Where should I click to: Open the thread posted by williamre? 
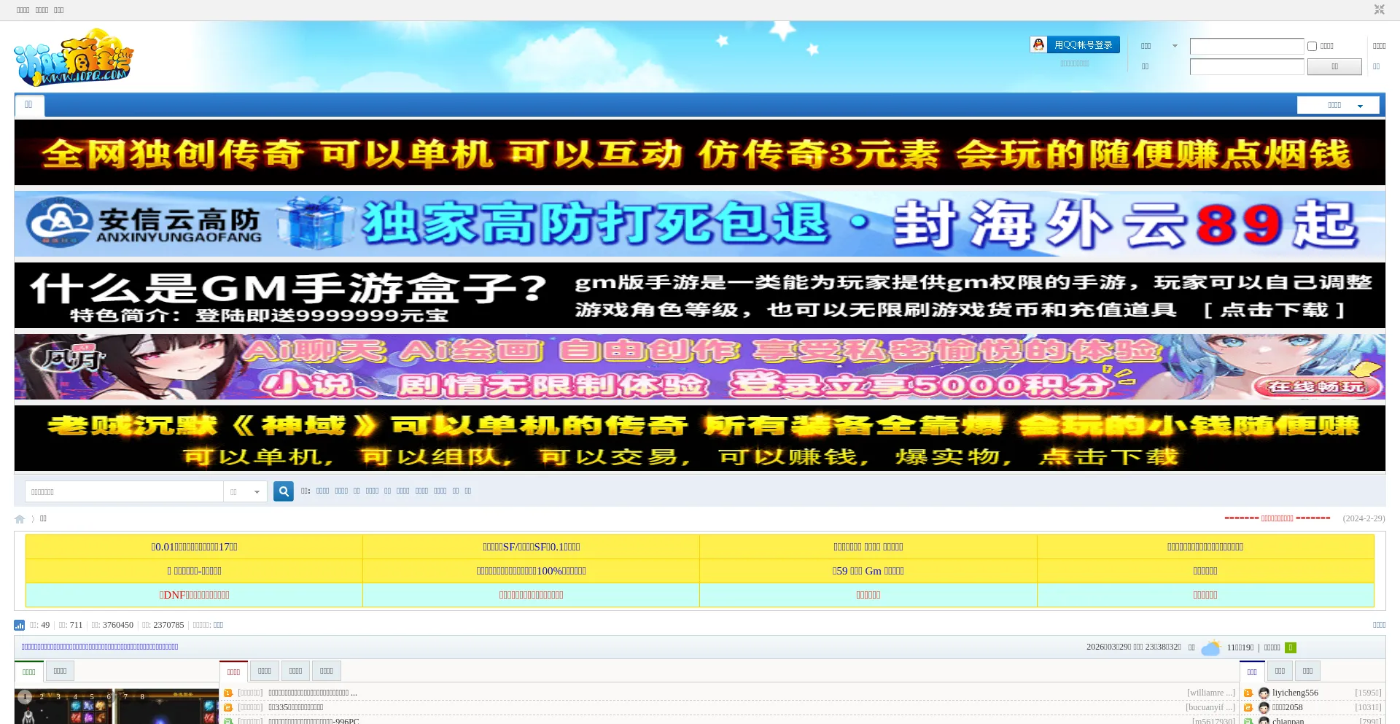(x=313, y=693)
